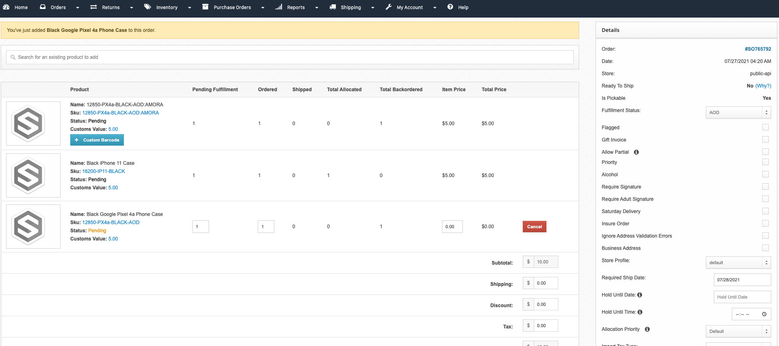Open SKU link 12850-PX4a-BLACK-AOD:AMORA
779x346 pixels.
[121, 113]
